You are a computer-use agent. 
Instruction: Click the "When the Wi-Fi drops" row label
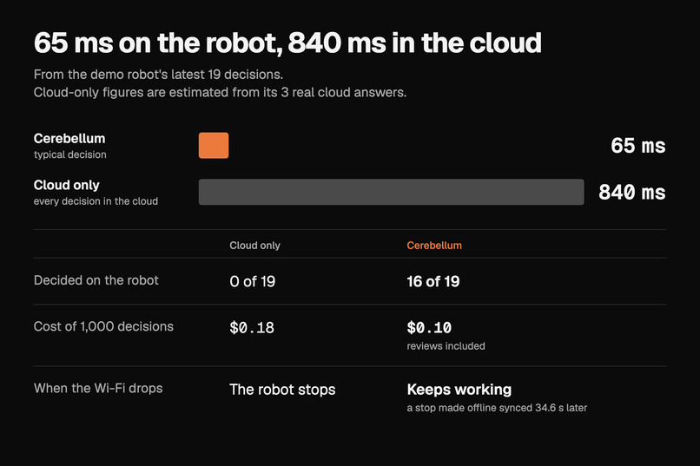pyautogui.click(x=98, y=388)
